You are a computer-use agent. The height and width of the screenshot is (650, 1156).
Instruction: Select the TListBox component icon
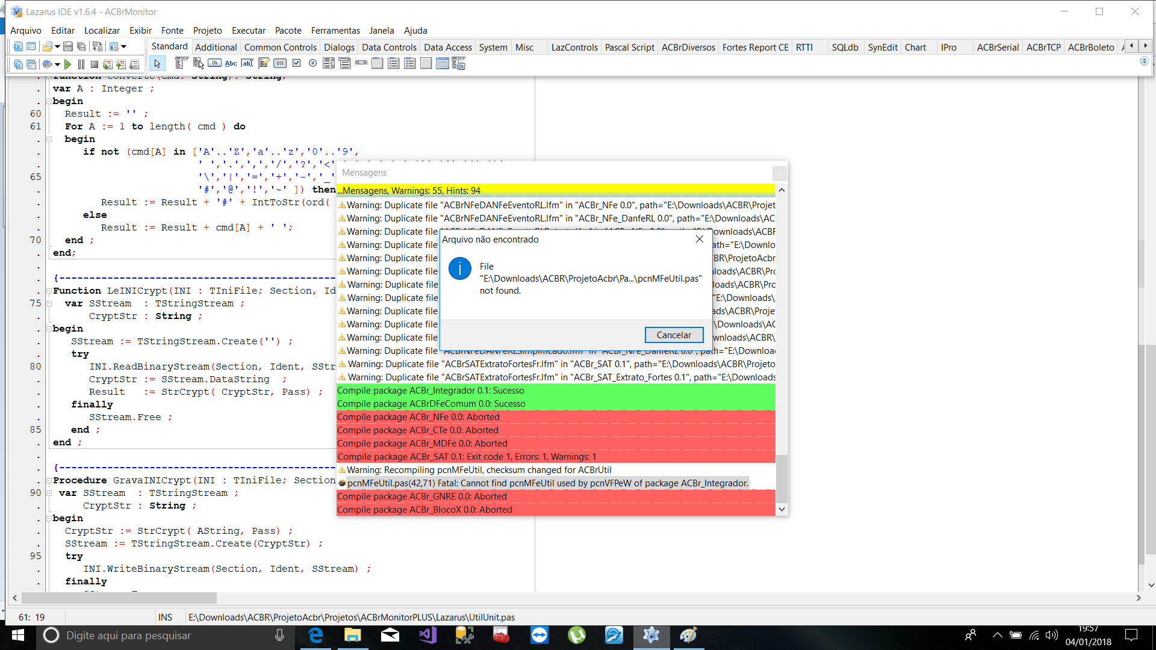pyautogui.click(x=329, y=63)
